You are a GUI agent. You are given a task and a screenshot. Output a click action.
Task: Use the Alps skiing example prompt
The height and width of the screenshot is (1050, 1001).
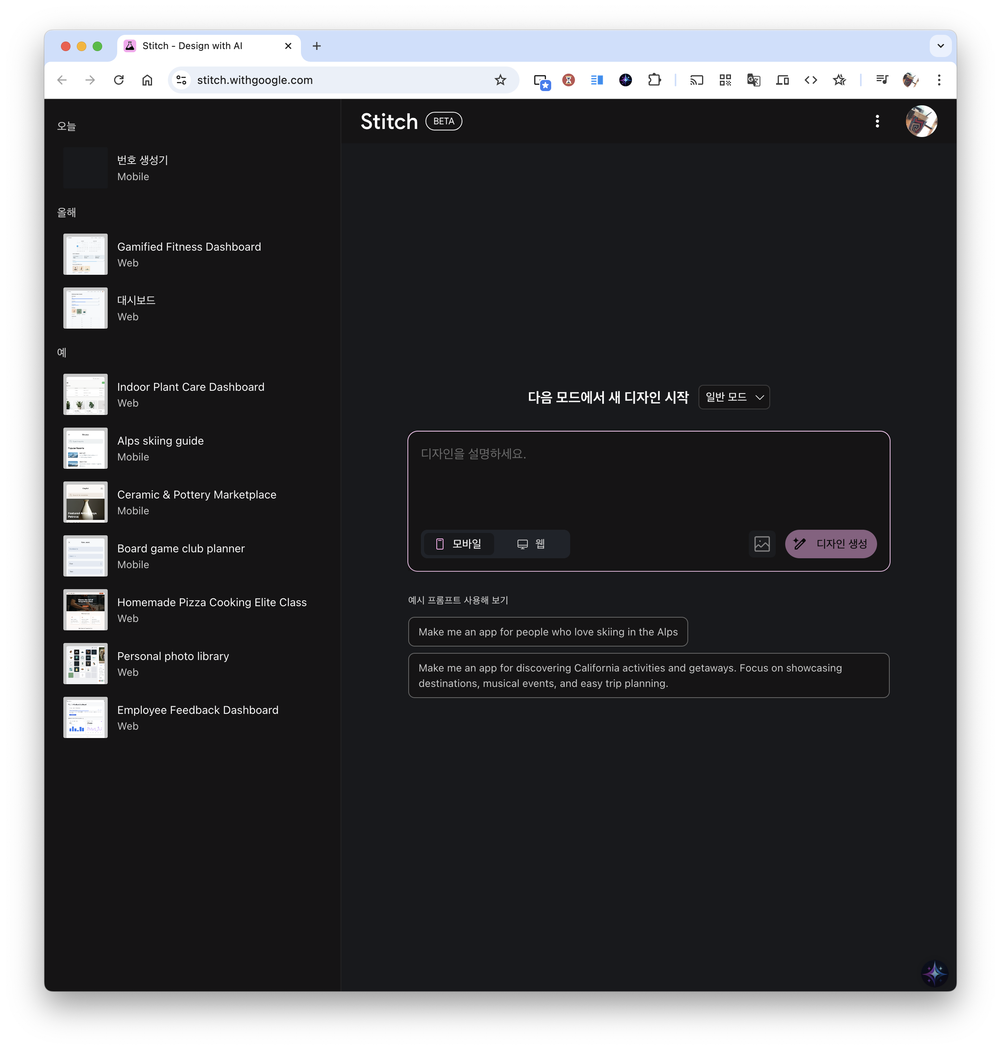pos(548,632)
